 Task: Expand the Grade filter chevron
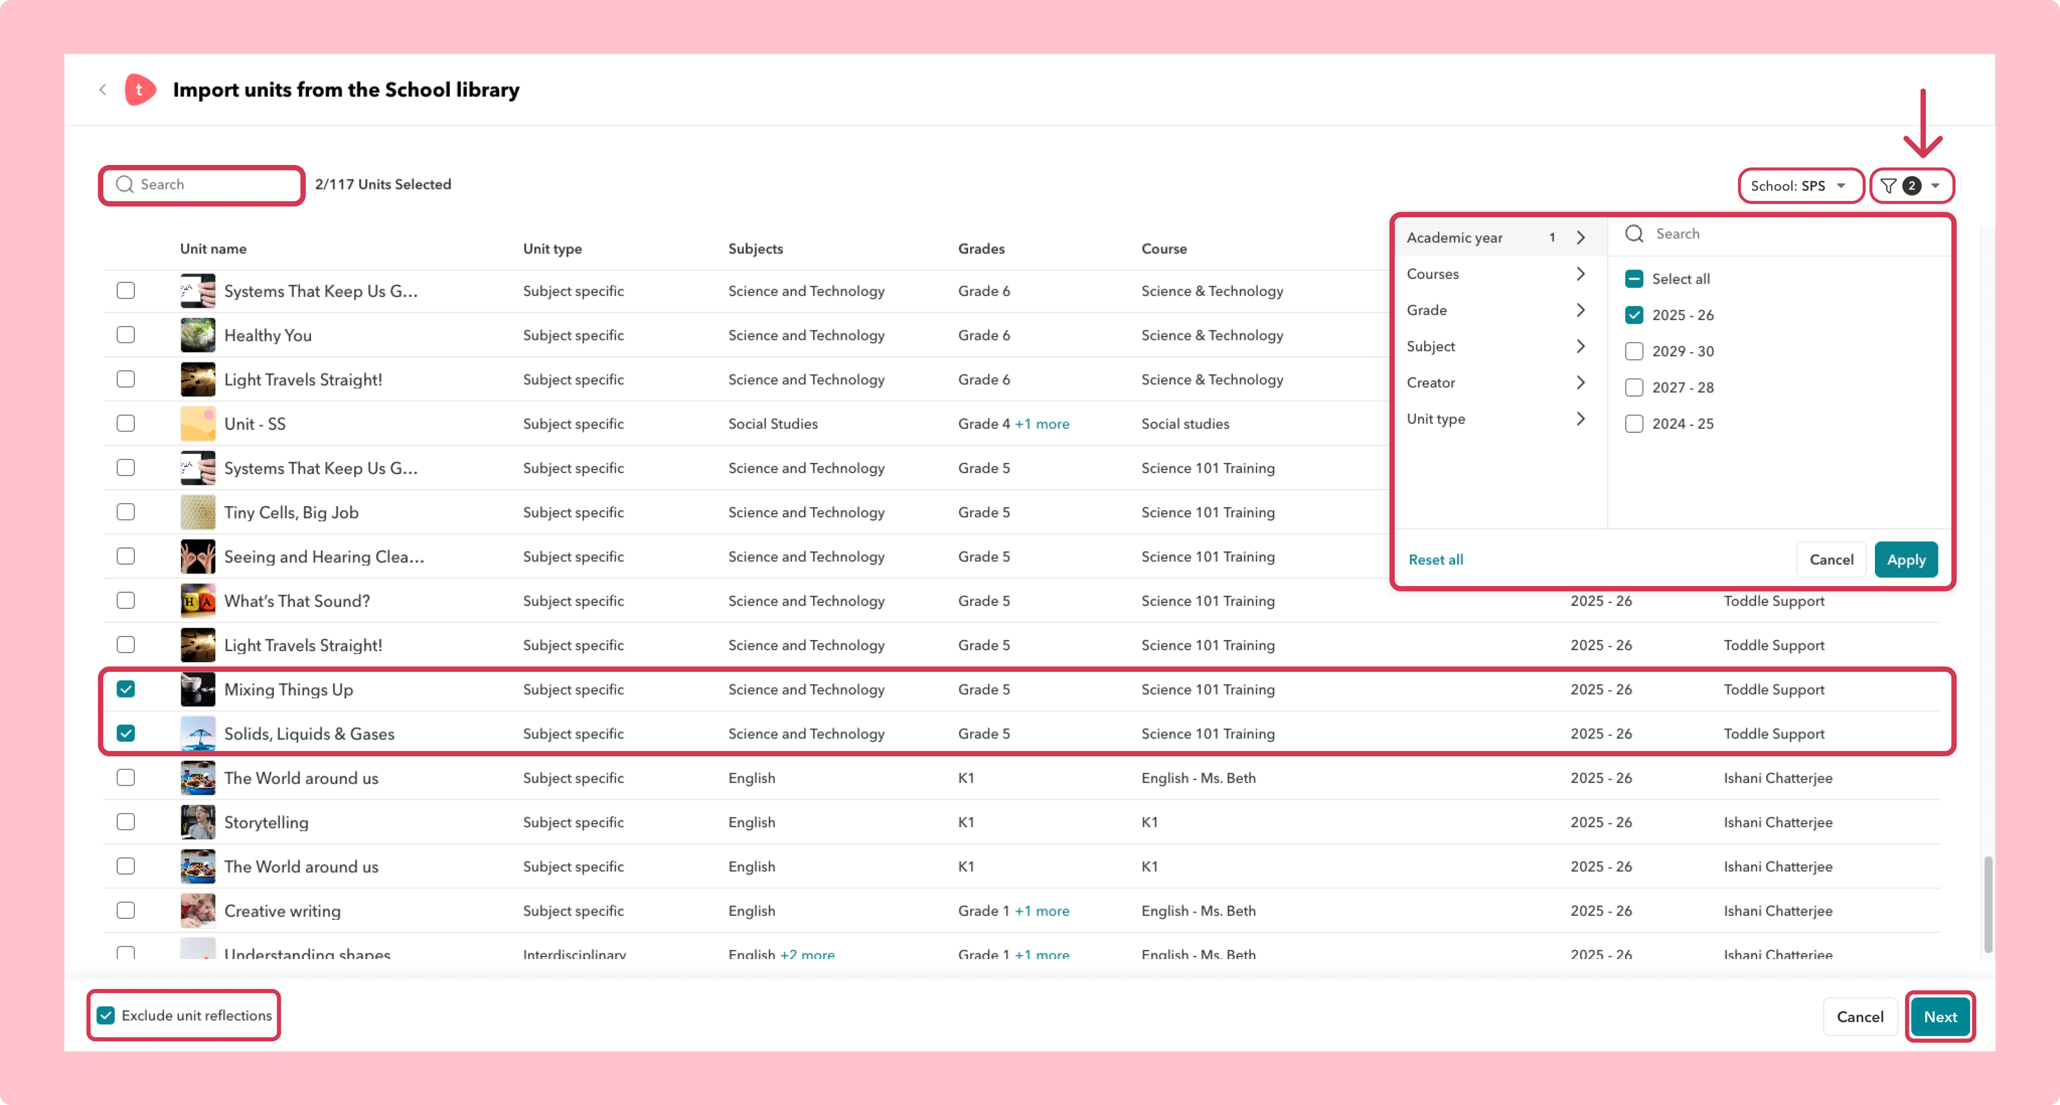[x=1581, y=310]
